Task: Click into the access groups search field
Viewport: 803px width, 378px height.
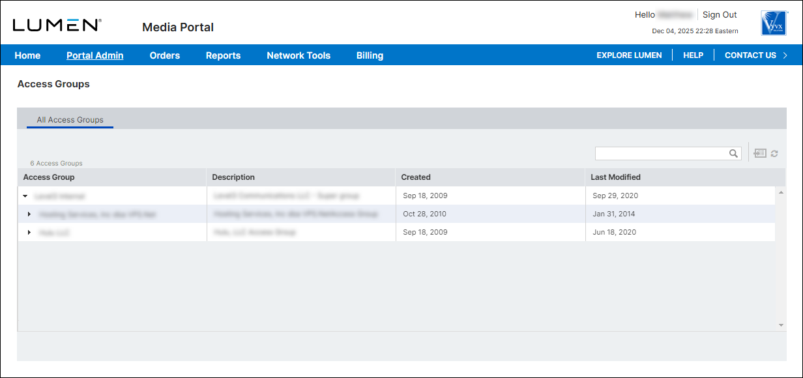Action: [x=661, y=153]
